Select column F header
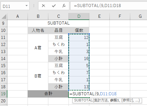The width and height of the screenshot is (147, 106). pos(120,16)
